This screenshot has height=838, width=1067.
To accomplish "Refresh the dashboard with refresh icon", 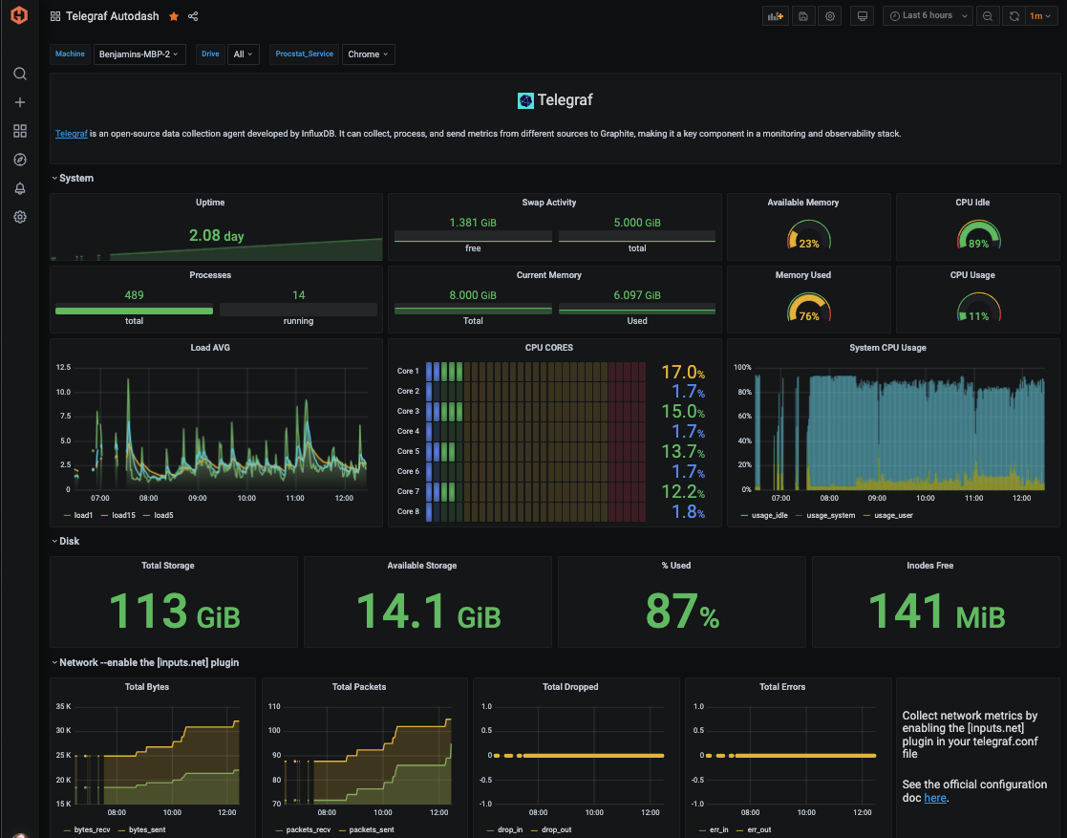I will pos(1014,16).
